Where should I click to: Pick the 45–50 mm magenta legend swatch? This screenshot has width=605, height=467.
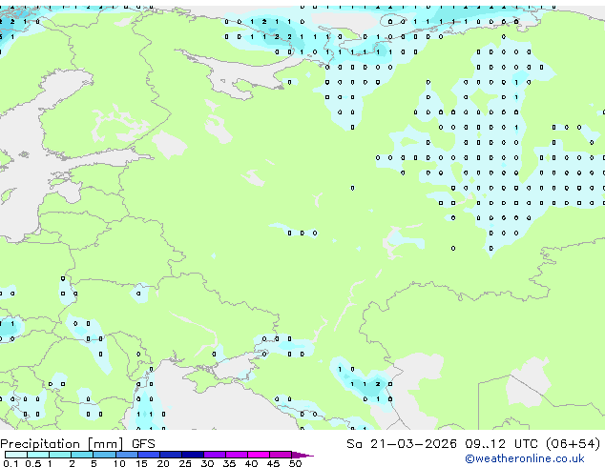coord(281,455)
